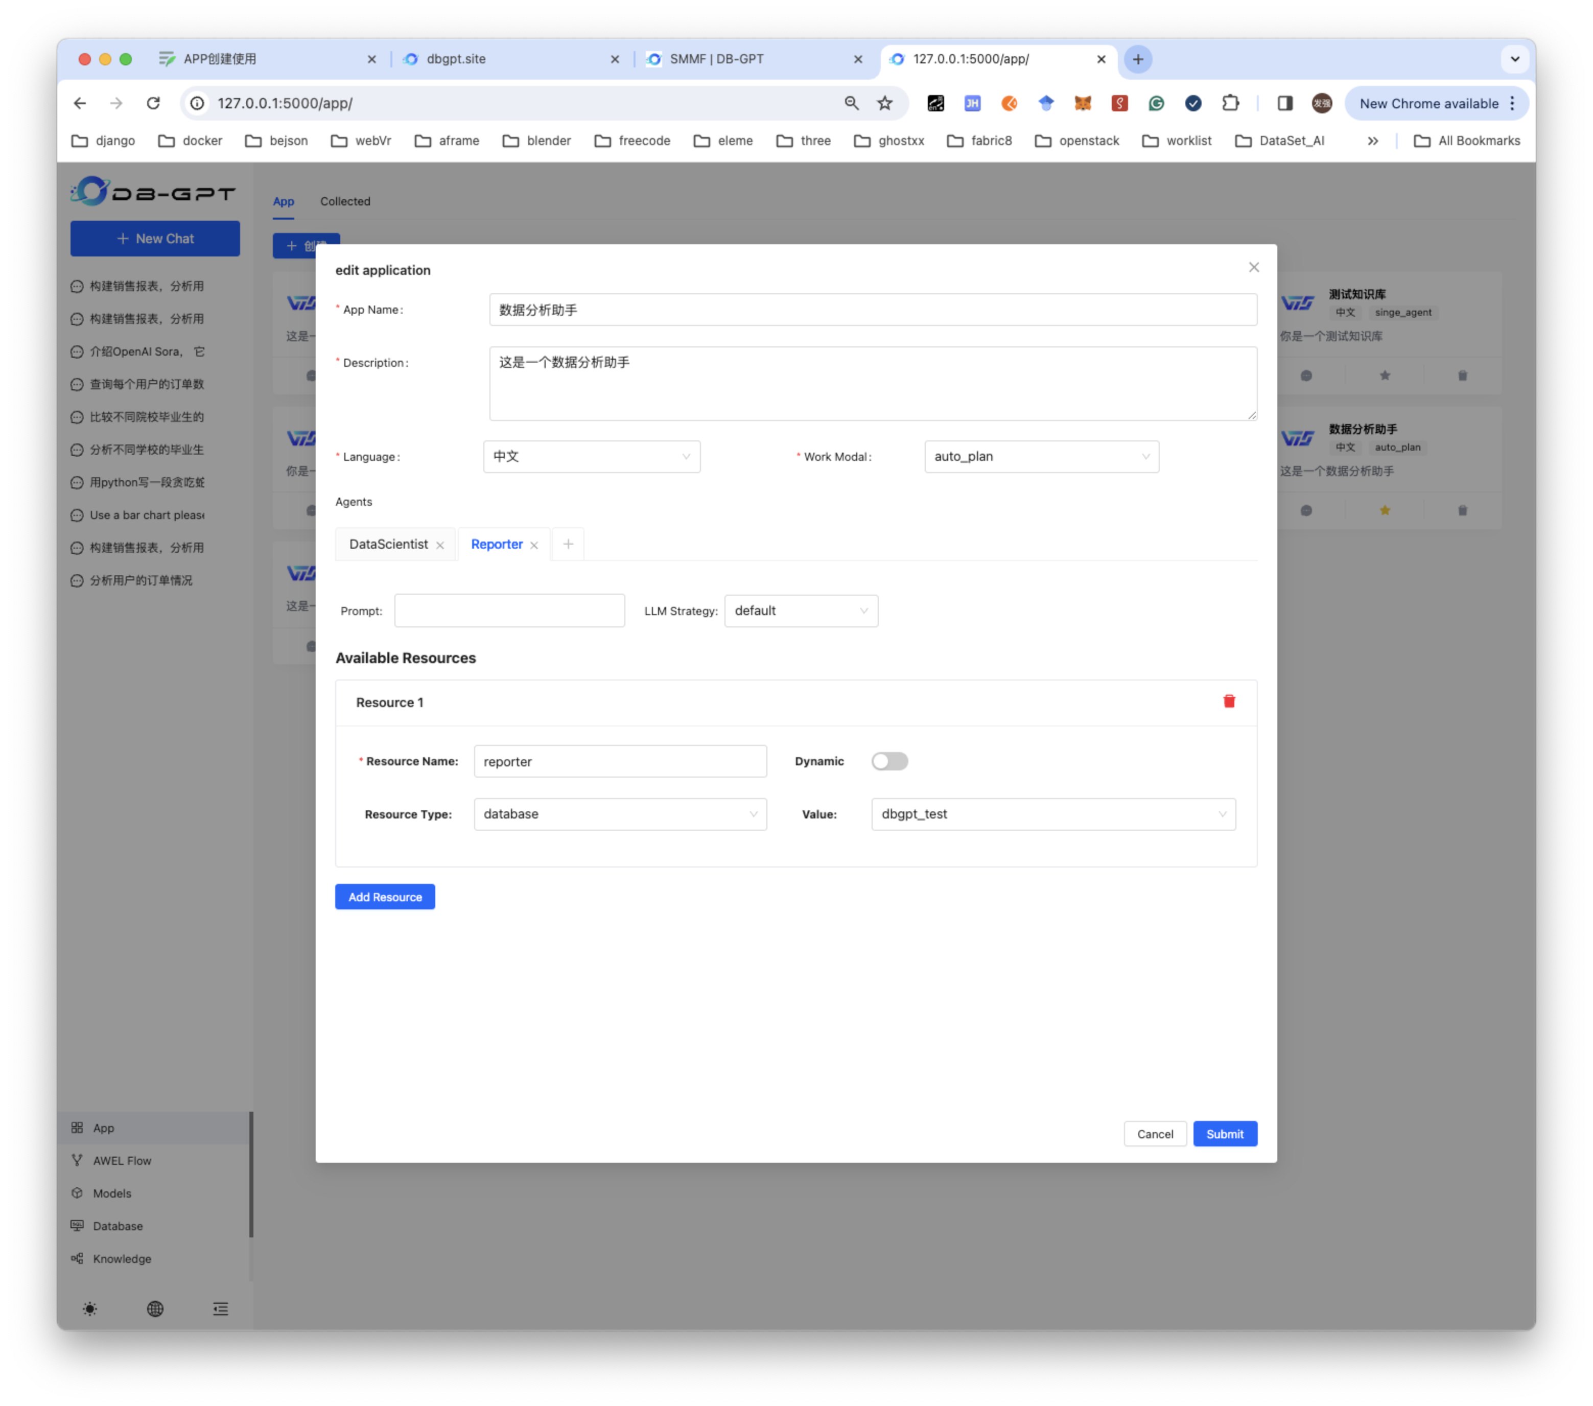
Task: Open the Work Modal dropdown auto_plan
Action: (1041, 457)
